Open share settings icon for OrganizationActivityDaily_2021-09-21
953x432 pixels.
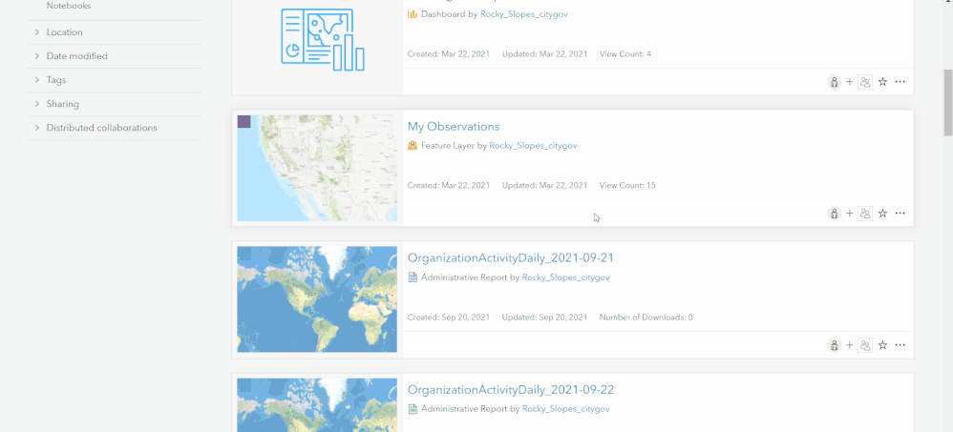tap(834, 345)
